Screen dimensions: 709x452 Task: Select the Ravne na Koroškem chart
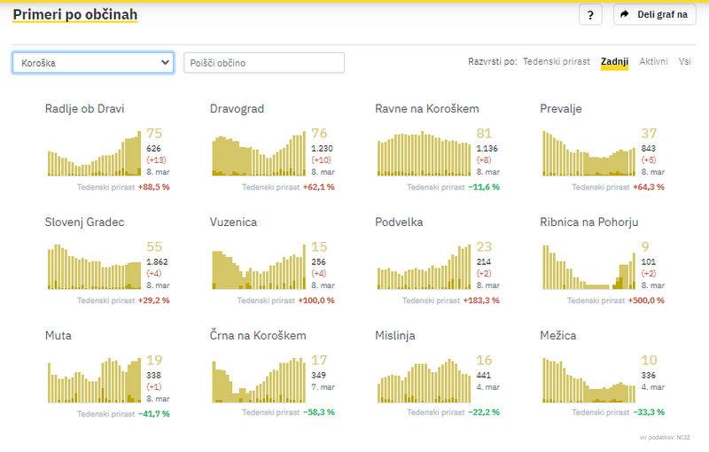(x=423, y=154)
